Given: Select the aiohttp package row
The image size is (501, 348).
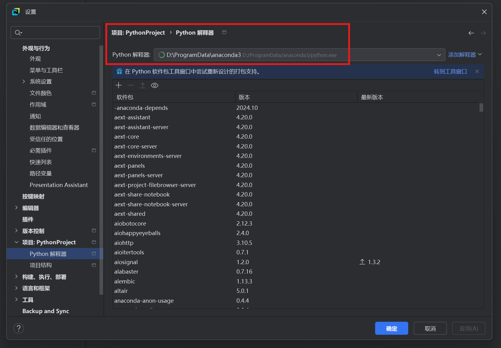Looking at the screenshot, I should [296, 243].
